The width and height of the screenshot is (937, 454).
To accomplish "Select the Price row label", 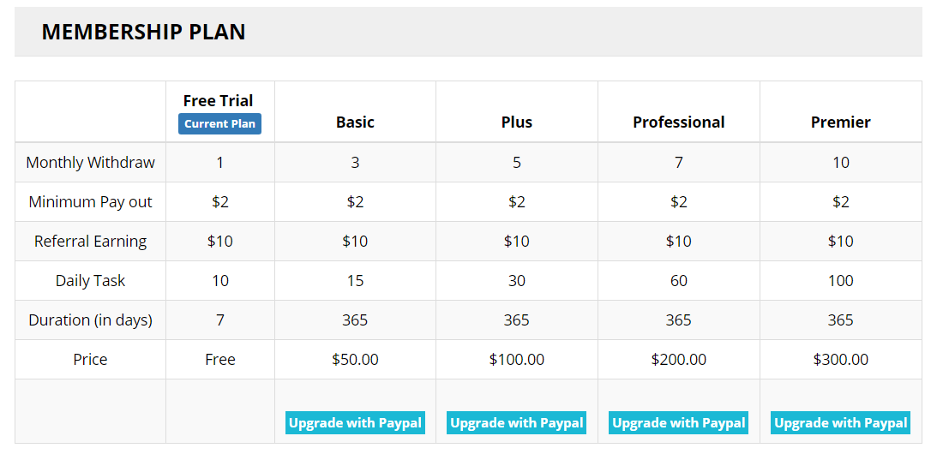I will [91, 359].
